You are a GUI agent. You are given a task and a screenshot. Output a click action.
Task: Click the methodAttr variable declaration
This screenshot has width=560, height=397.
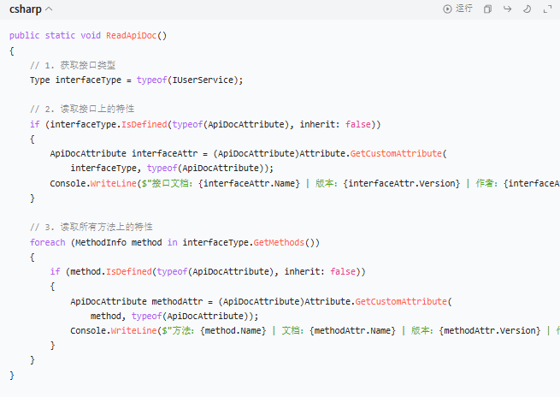(x=179, y=301)
